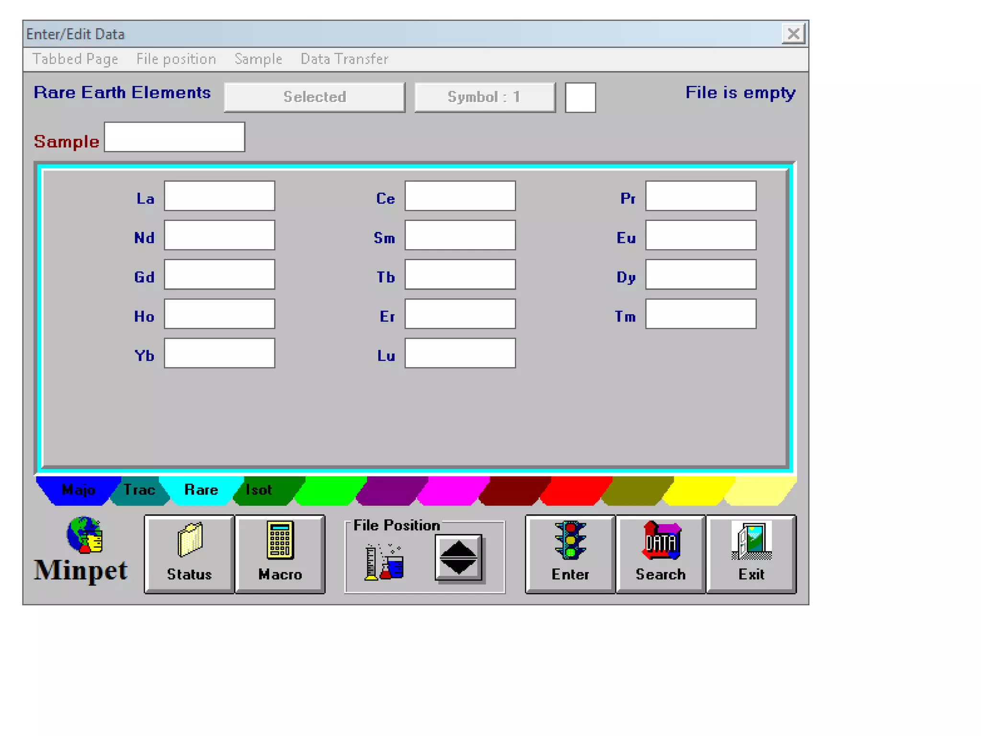
Task: Click the Minpet globe logo icon
Action: [x=84, y=535]
